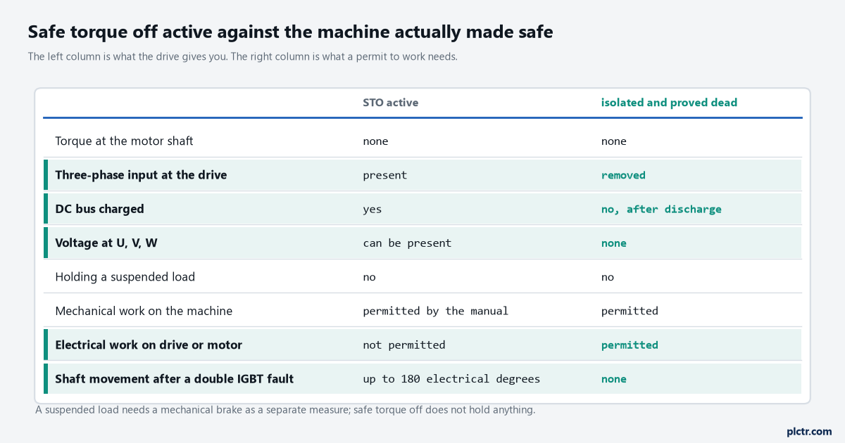Screen dimensions: 845x443
Task: Click the subtitle about left and right columns
Action: pos(243,57)
